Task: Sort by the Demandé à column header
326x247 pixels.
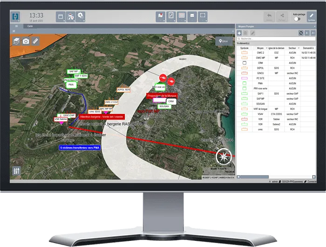Action: tap(308, 48)
